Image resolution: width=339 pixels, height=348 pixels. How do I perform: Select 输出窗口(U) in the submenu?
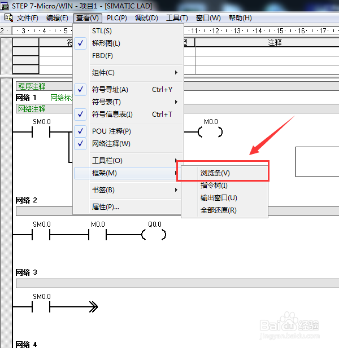click(x=224, y=198)
